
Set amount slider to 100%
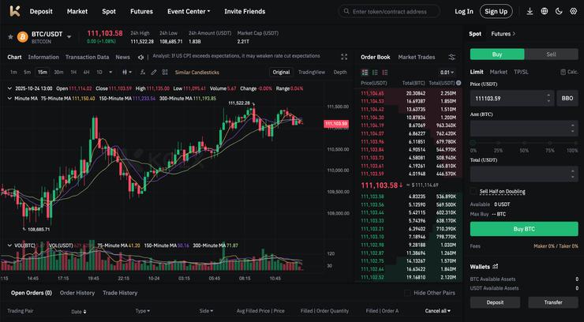click(575, 143)
